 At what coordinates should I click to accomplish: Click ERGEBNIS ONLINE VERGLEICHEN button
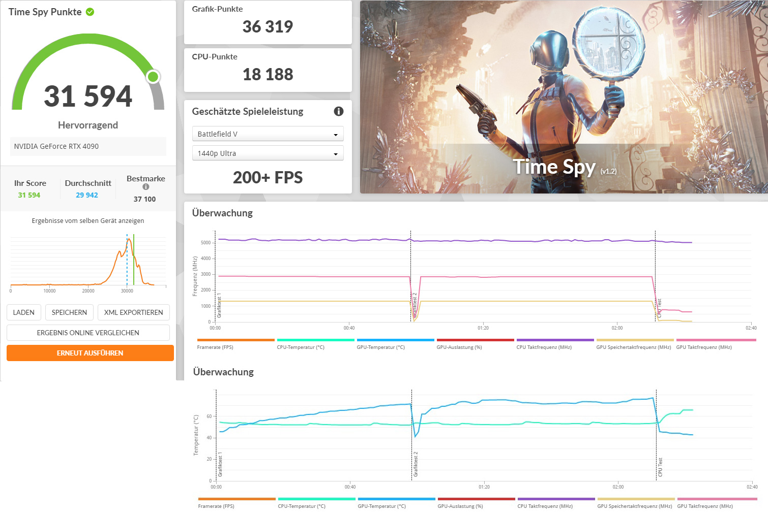coord(88,333)
